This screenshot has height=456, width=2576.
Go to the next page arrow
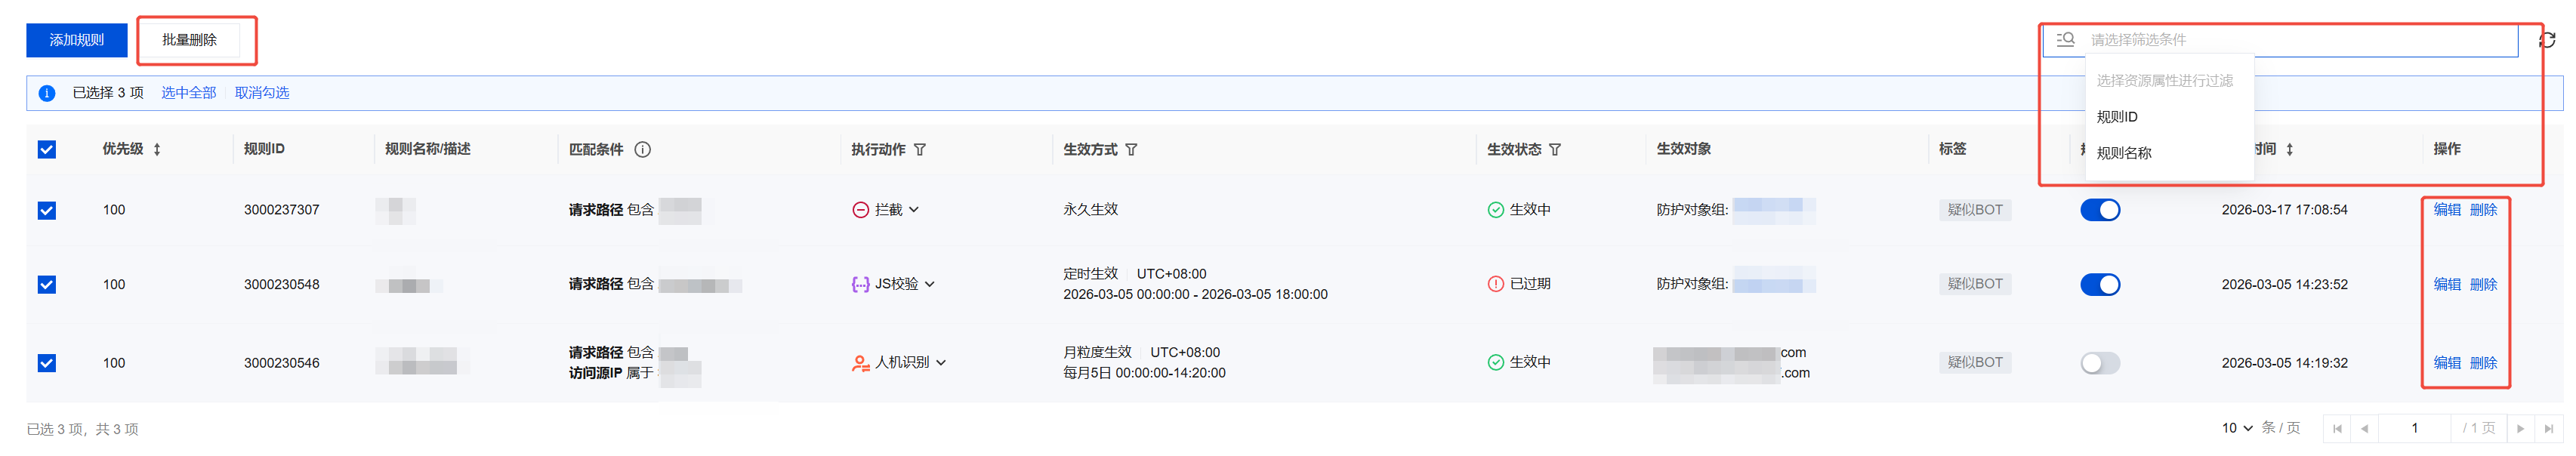tap(2520, 428)
